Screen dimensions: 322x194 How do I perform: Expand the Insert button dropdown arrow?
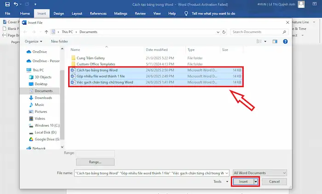[x=256, y=182]
